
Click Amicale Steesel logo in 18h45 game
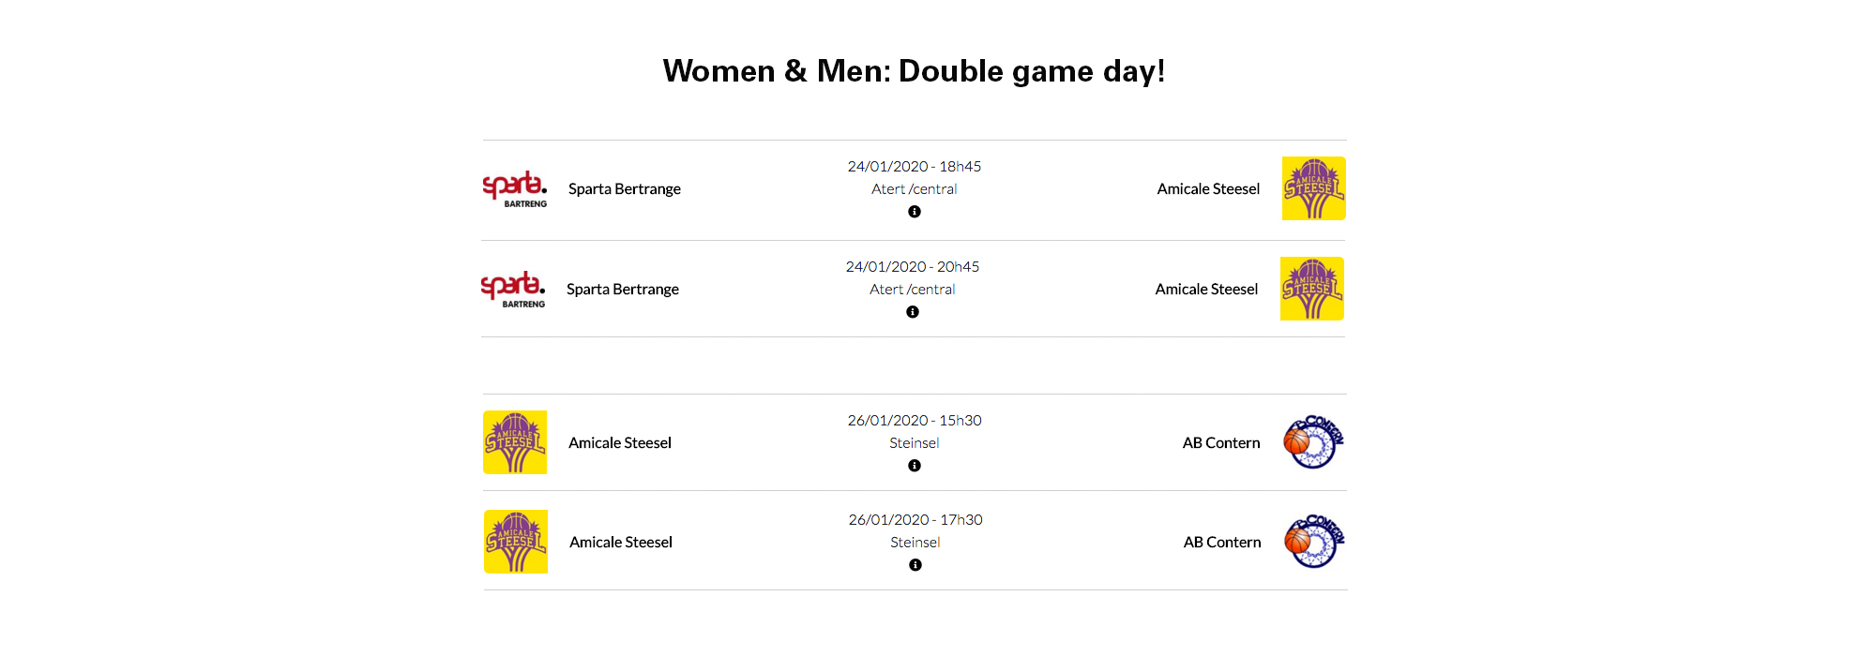(x=1313, y=188)
